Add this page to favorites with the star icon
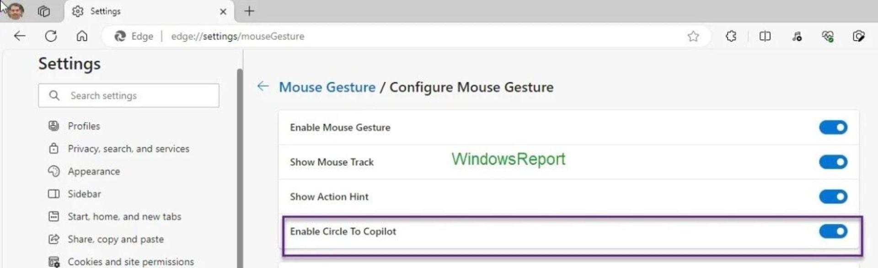The width and height of the screenshot is (878, 268). click(x=693, y=36)
